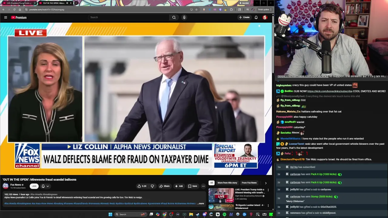Open the notification bell dropdown beside Join
This screenshot has width=388, height=218.
(45, 186)
